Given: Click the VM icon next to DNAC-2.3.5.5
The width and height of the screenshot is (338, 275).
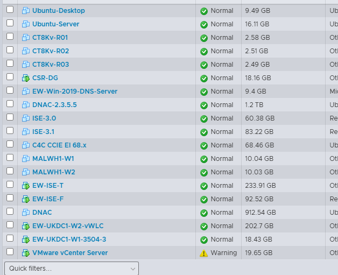Looking at the screenshot, I should 26,105.
